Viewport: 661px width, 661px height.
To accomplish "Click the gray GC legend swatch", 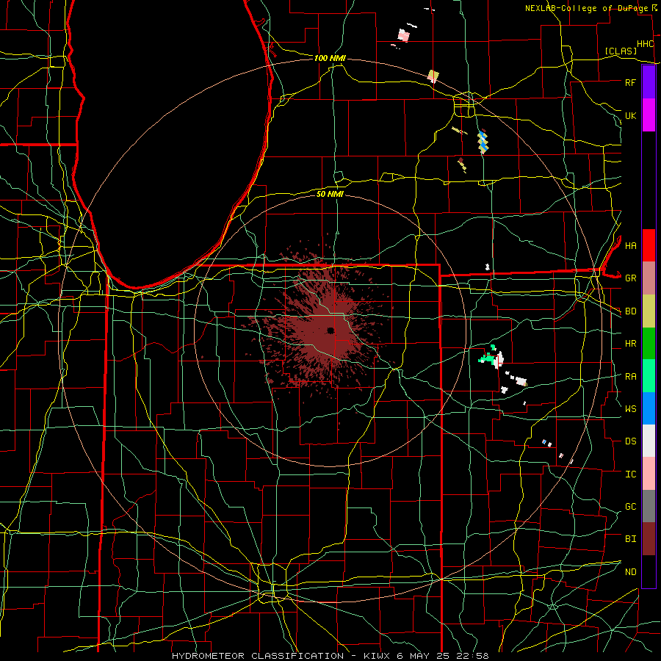I will pyautogui.click(x=649, y=506).
